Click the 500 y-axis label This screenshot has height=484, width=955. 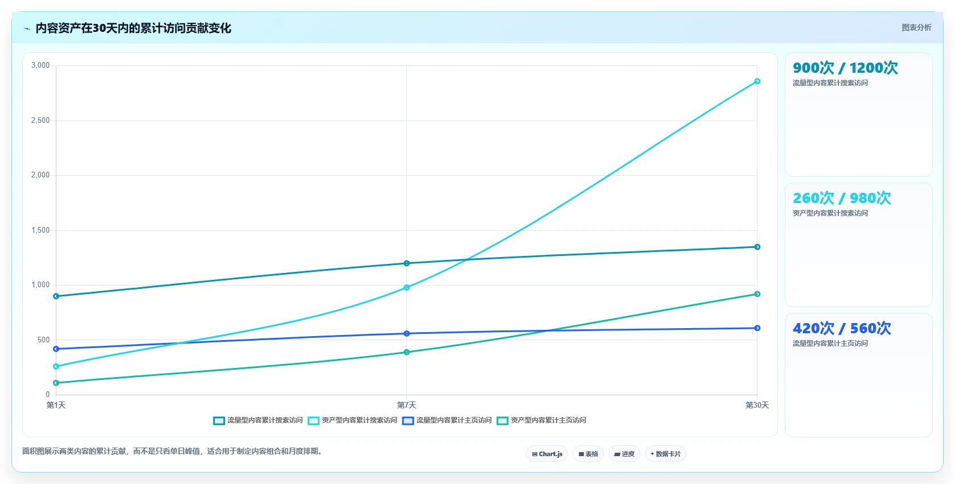click(x=43, y=340)
